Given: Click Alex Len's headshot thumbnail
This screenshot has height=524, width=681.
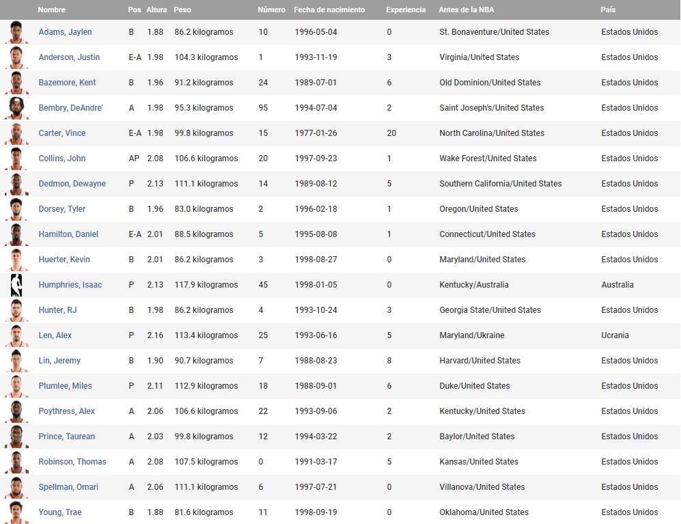Looking at the screenshot, I should [16, 335].
